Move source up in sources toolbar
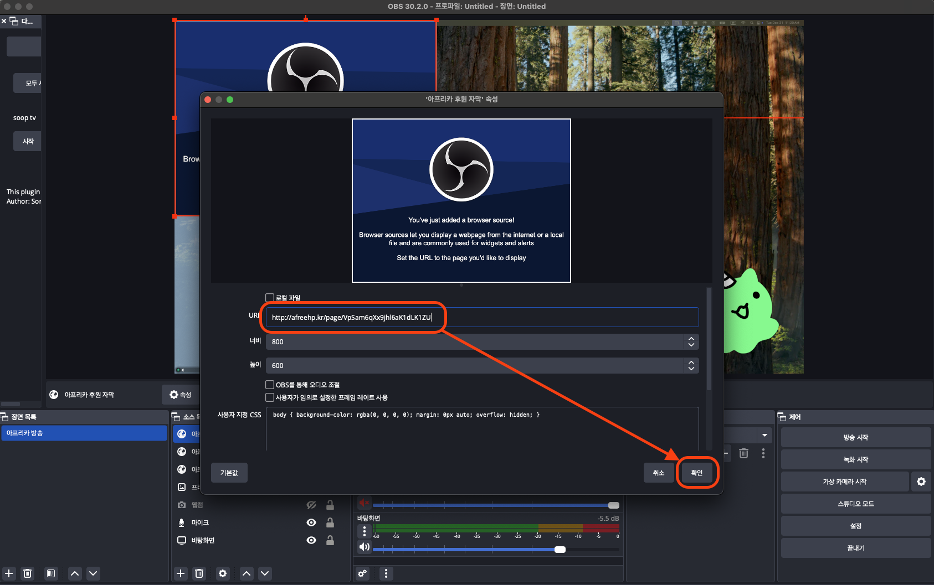 coord(247,573)
